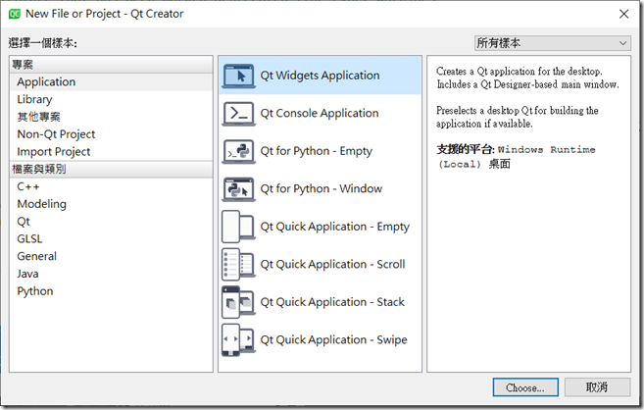644x410 pixels.
Task: Click the Qt Quick Application - Empty icon
Action: click(x=238, y=227)
